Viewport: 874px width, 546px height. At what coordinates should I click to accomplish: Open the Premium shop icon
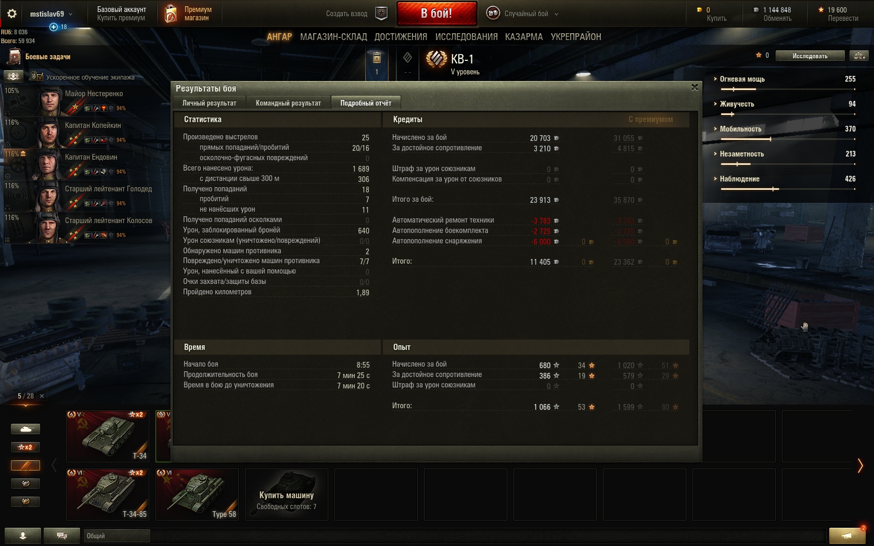coord(171,14)
